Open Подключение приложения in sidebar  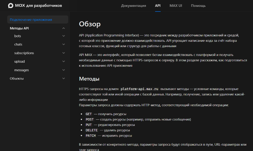click(31, 20)
